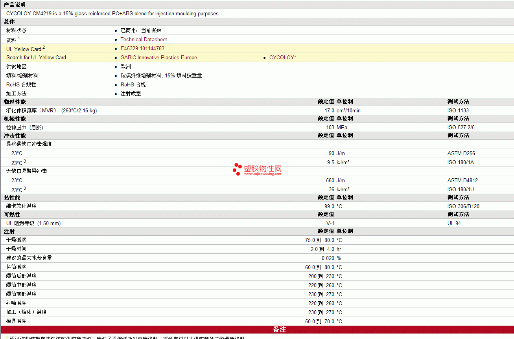Click the 填料/增强材料 row label
The width and height of the screenshot is (514, 339).
22,75
